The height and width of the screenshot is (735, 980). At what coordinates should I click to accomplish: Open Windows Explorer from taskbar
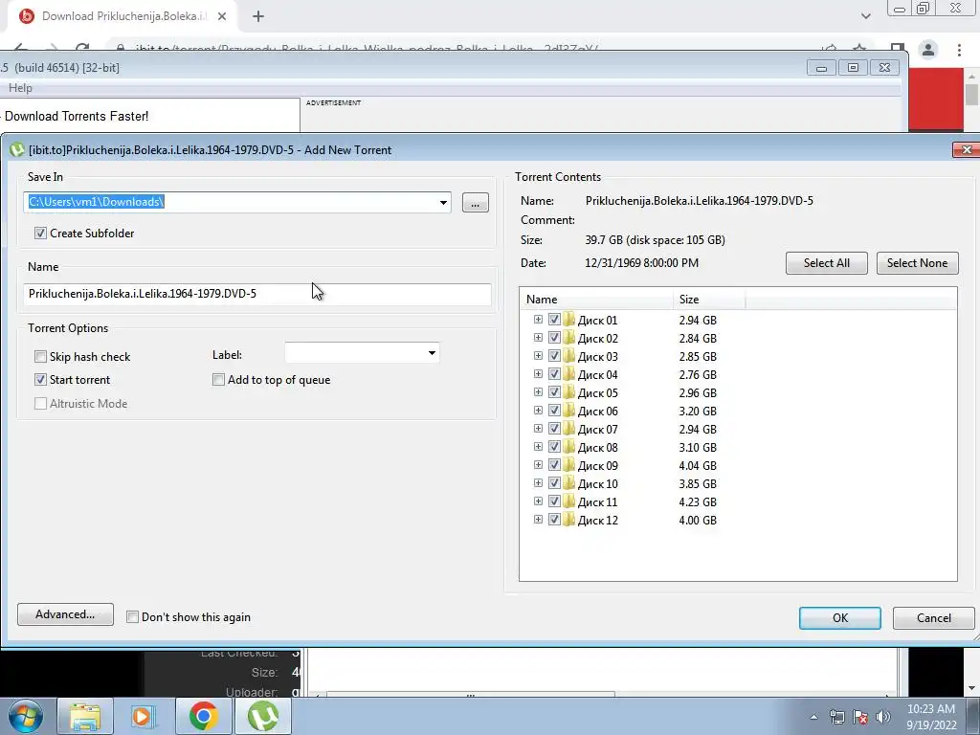(x=85, y=716)
